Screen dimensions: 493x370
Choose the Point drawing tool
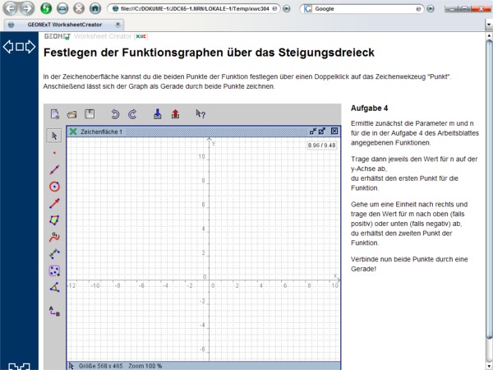point(54,153)
